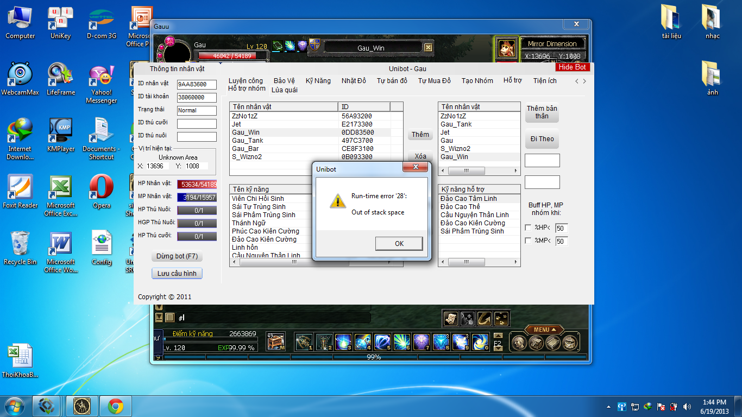Click the warning icon in error dialog

pos(337,201)
